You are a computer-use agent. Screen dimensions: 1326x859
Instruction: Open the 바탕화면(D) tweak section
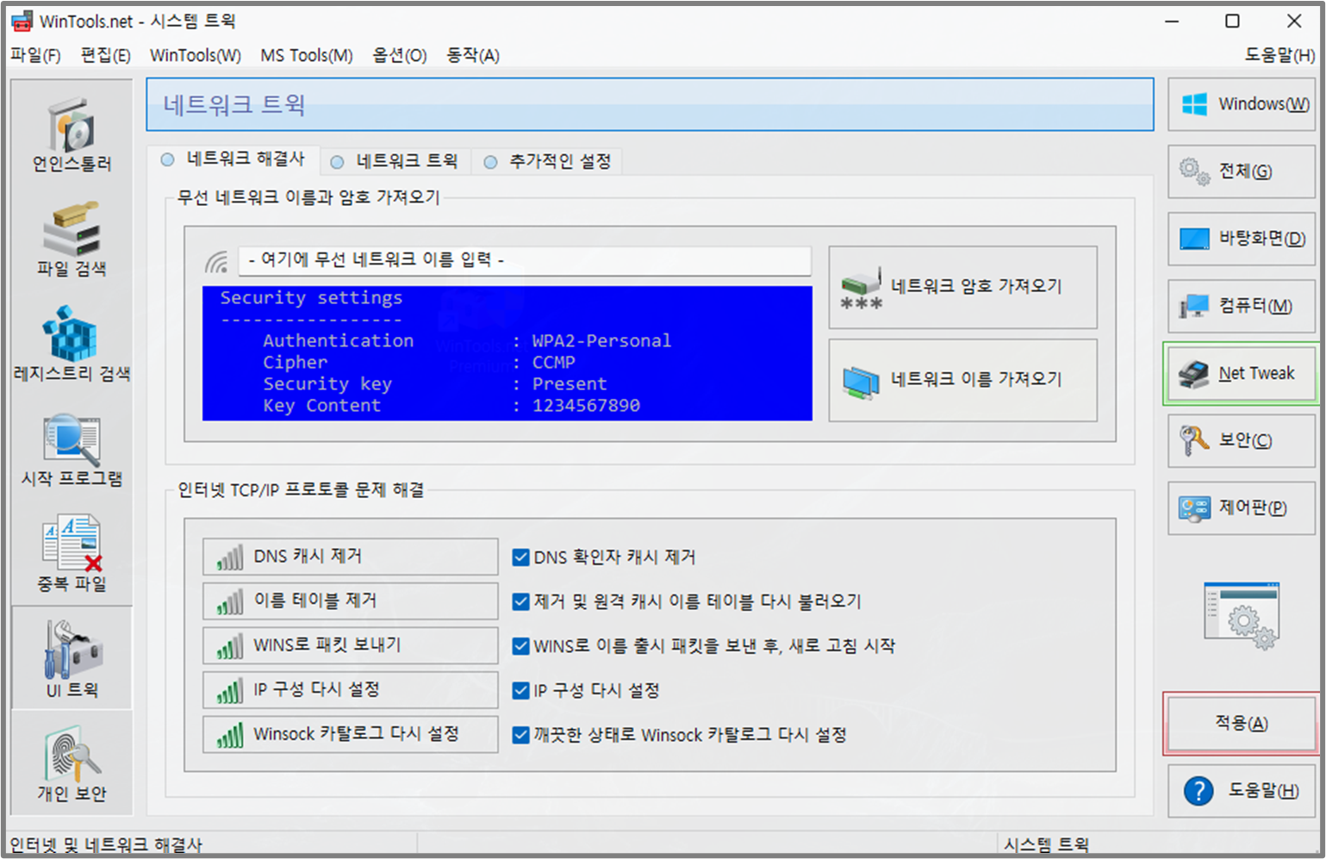pyautogui.click(x=1242, y=239)
